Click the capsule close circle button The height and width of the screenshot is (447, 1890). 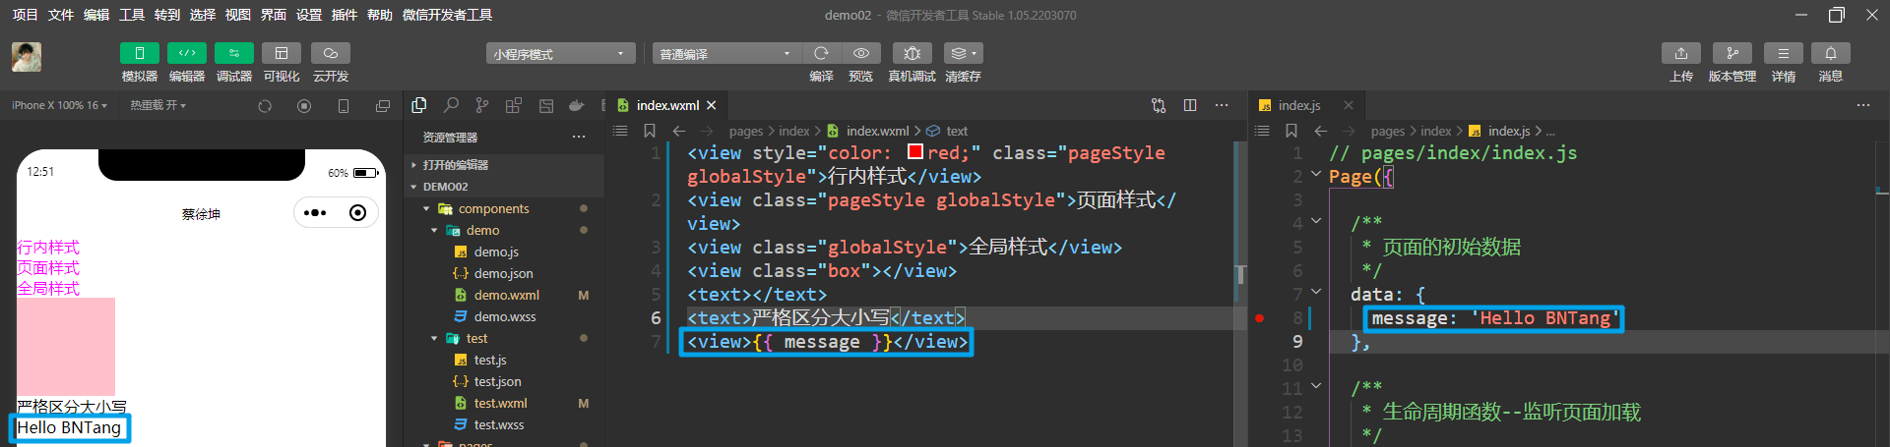pyautogui.click(x=358, y=213)
